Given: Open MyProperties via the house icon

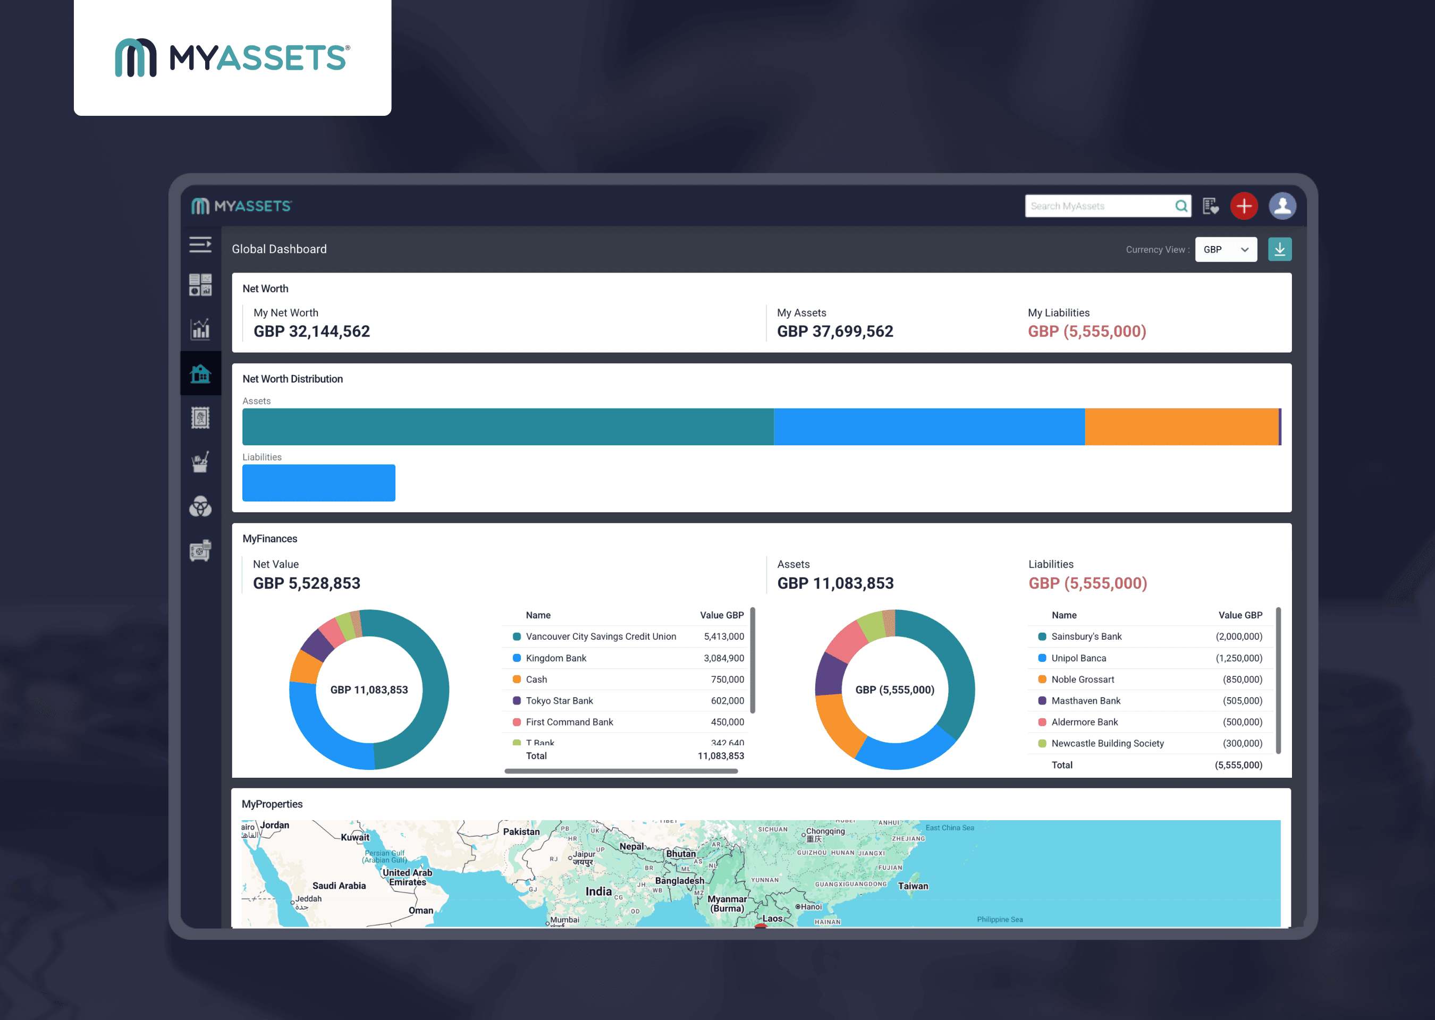Looking at the screenshot, I should (x=200, y=373).
